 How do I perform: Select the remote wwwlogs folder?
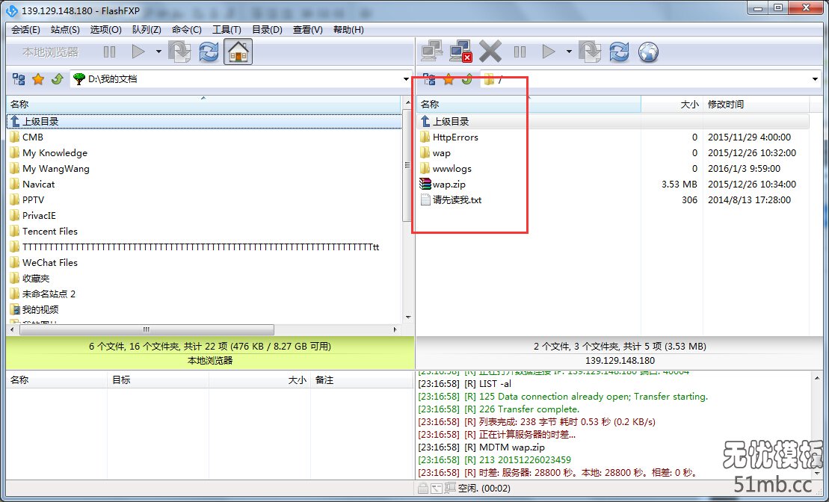pyautogui.click(x=446, y=169)
